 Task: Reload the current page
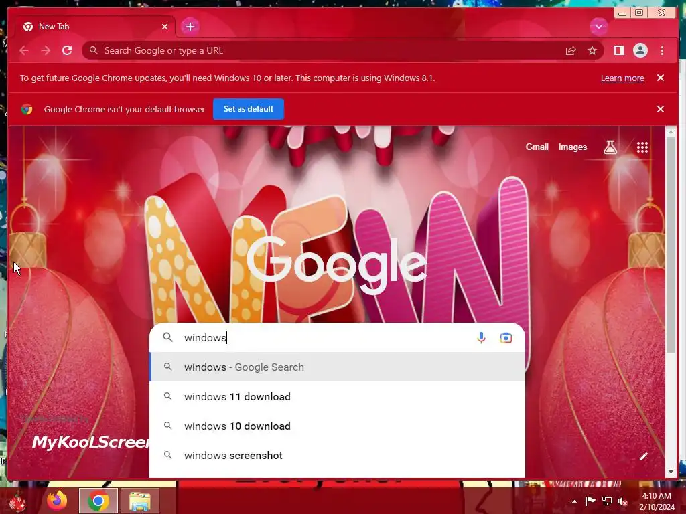pos(67,50)
